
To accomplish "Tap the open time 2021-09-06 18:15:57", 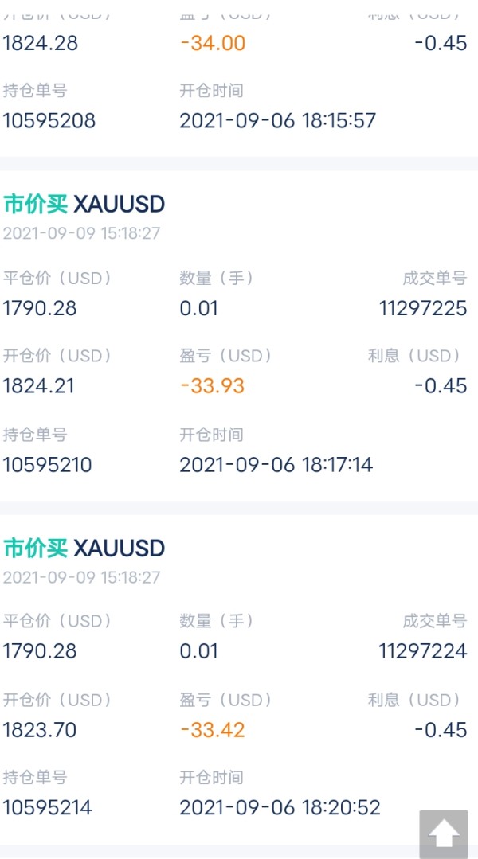I will pos(277,121).
